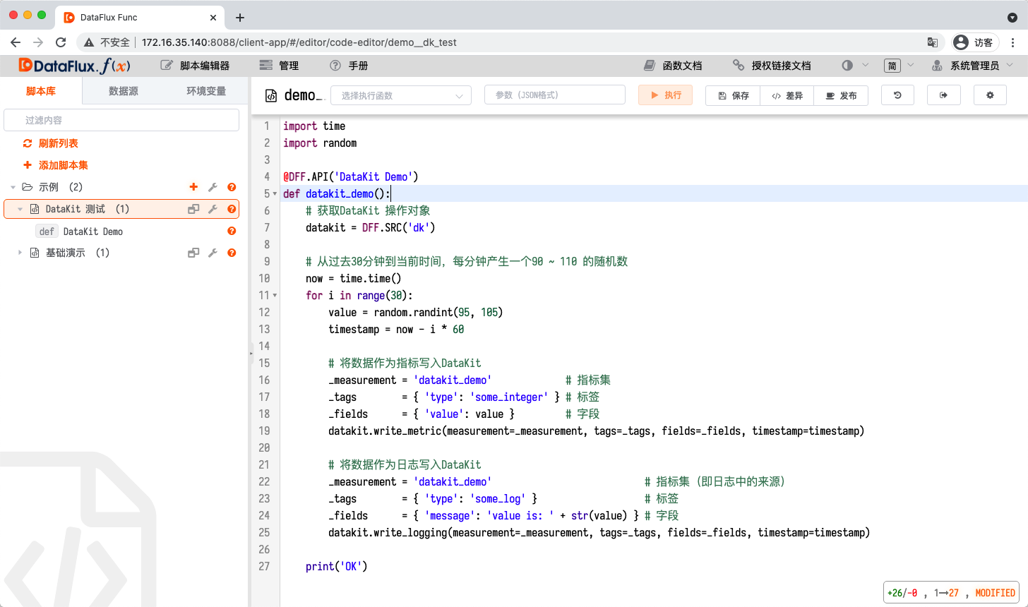Click the line '@DFF.API('DataKit Demo')'
The width and height of the screenshot is (1028, 607).
coord(351,176)
